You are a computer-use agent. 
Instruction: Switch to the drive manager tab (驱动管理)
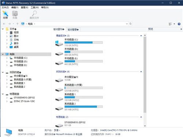click(x=73, y=30)
